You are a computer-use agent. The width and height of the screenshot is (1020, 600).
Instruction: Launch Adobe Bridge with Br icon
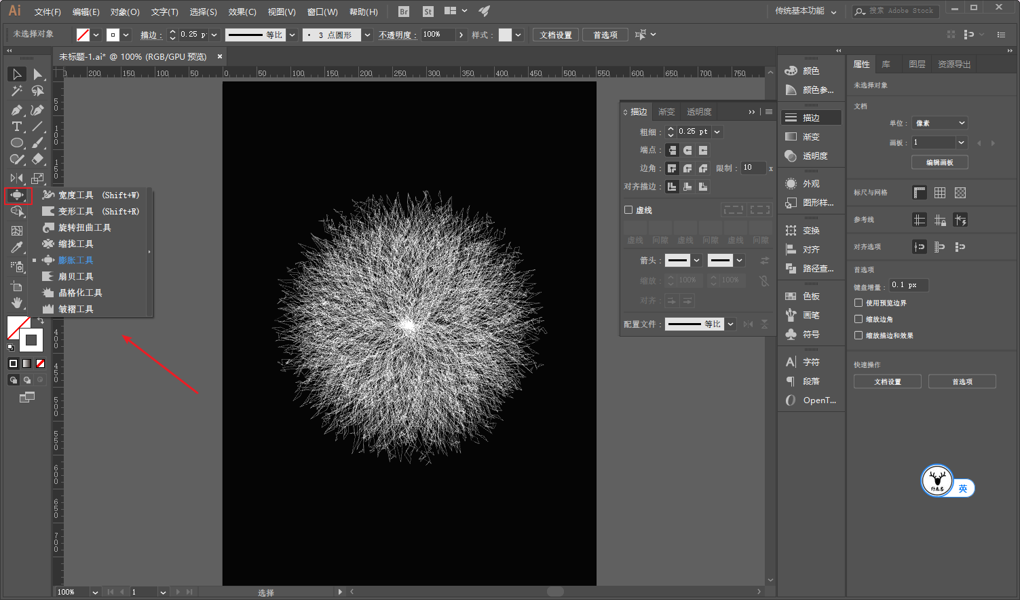pyautogui.click(x=404, y=12)
